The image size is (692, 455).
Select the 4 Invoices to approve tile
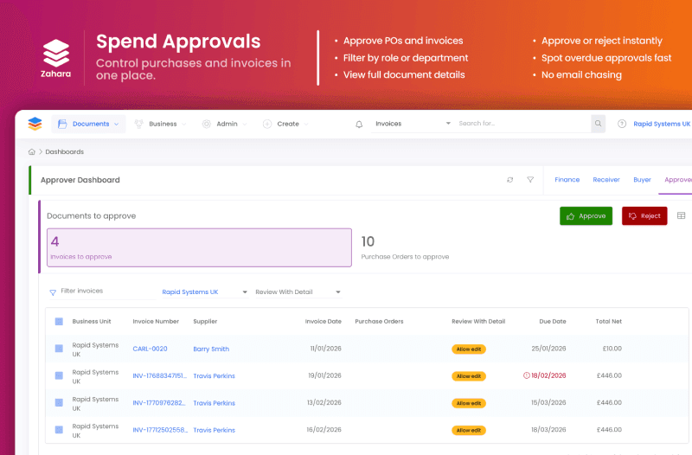coord(199,247)
